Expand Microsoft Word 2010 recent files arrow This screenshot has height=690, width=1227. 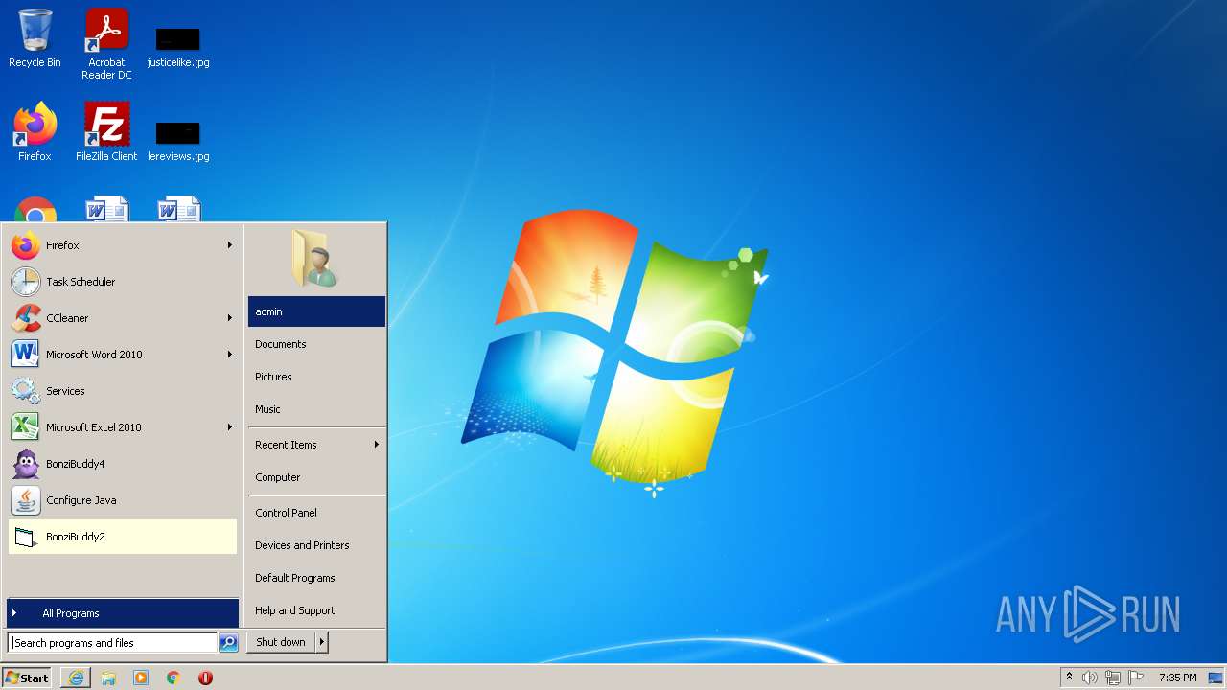230,355
